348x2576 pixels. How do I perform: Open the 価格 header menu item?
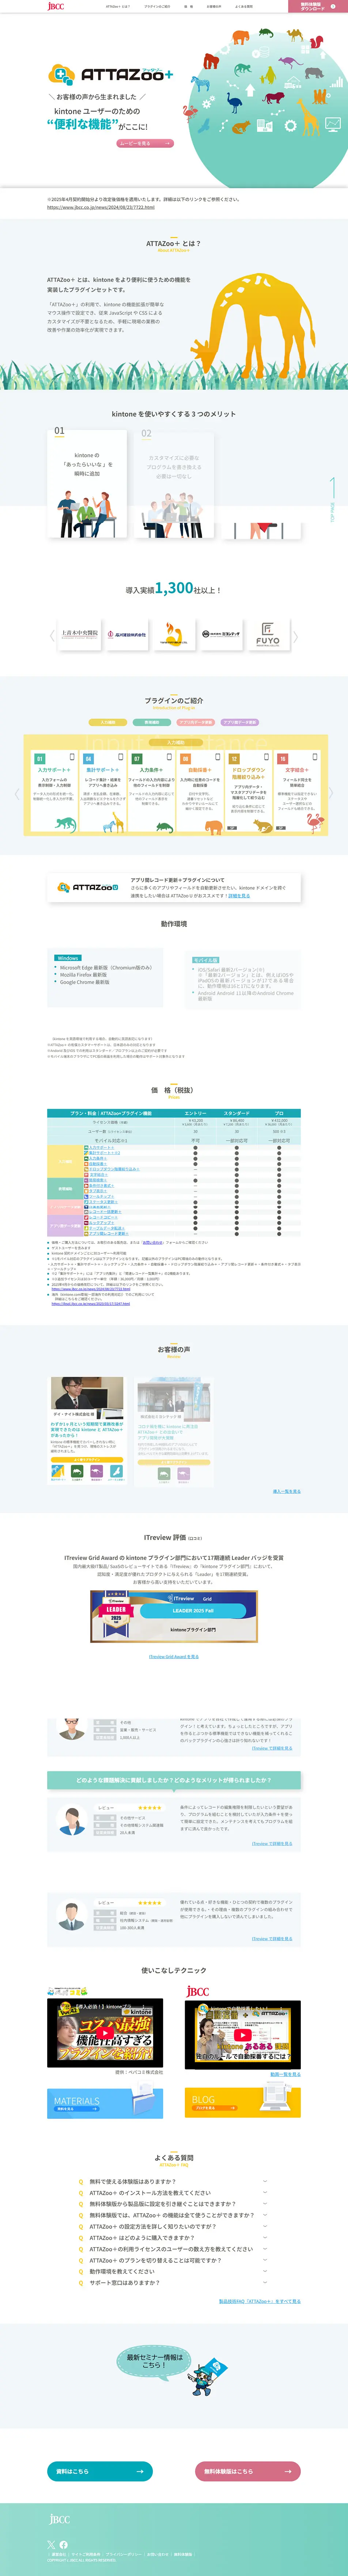click(189, 6)
